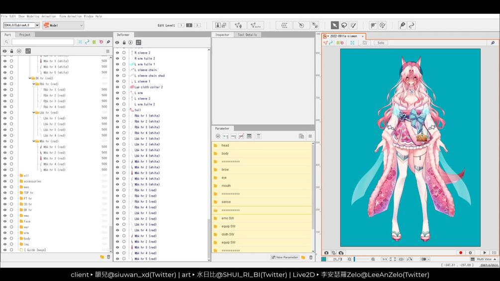
Task: Hide the L arm deformer
Action: click(117, 93)
